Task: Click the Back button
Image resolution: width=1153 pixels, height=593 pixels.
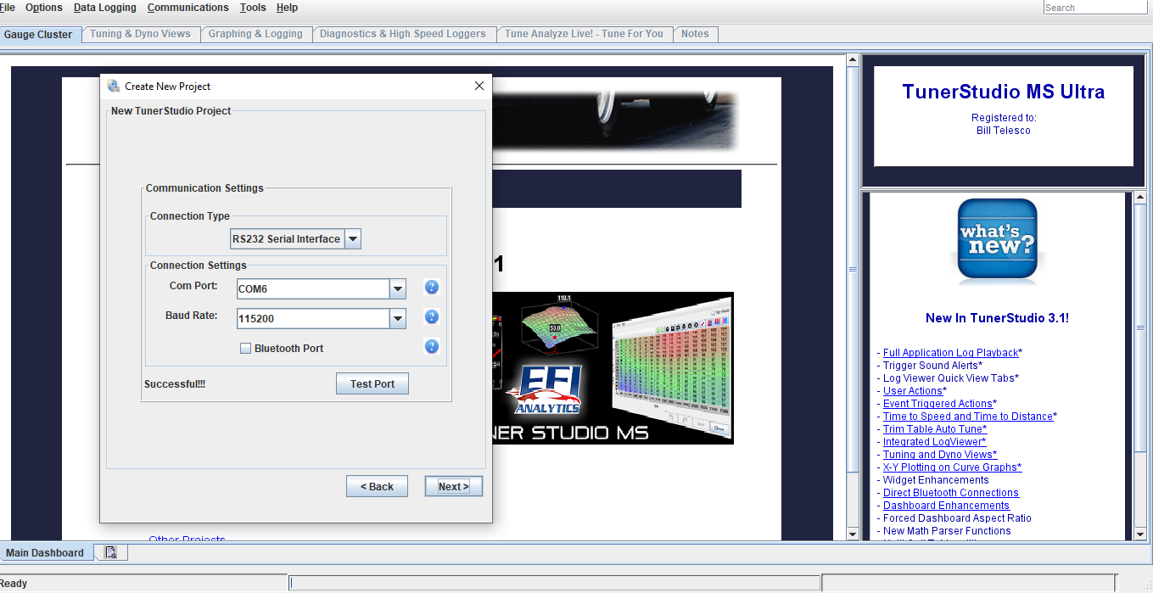Action: pos(377,486)
